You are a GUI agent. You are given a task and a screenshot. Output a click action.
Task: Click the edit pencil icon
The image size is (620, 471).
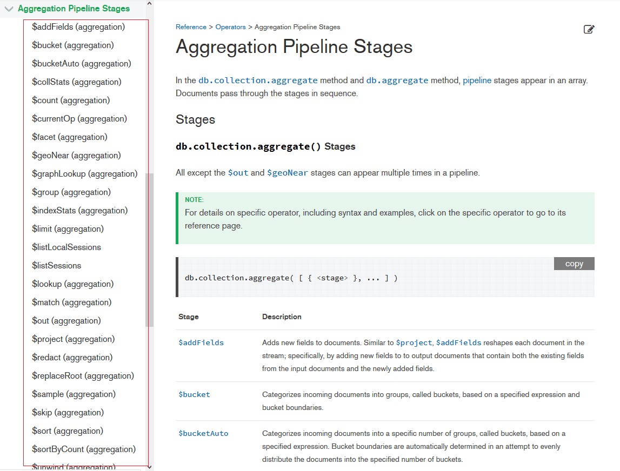point(589,30)
